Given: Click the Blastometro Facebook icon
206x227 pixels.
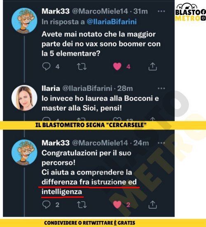Looking at the screenshot, I should click(x=203, y=12).
